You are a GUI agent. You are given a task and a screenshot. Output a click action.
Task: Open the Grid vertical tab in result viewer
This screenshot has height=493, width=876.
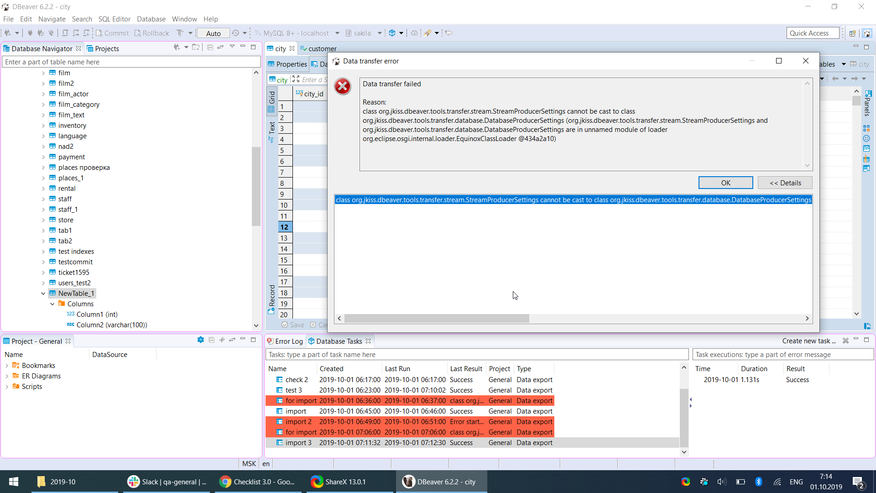[x=271, y=101]
